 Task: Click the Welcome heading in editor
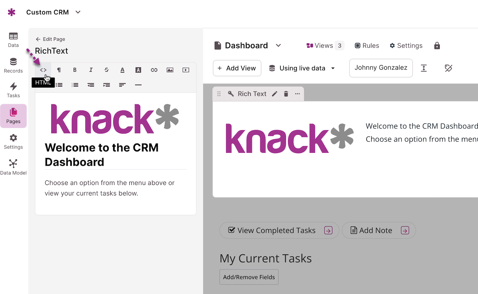click(102, 155)
